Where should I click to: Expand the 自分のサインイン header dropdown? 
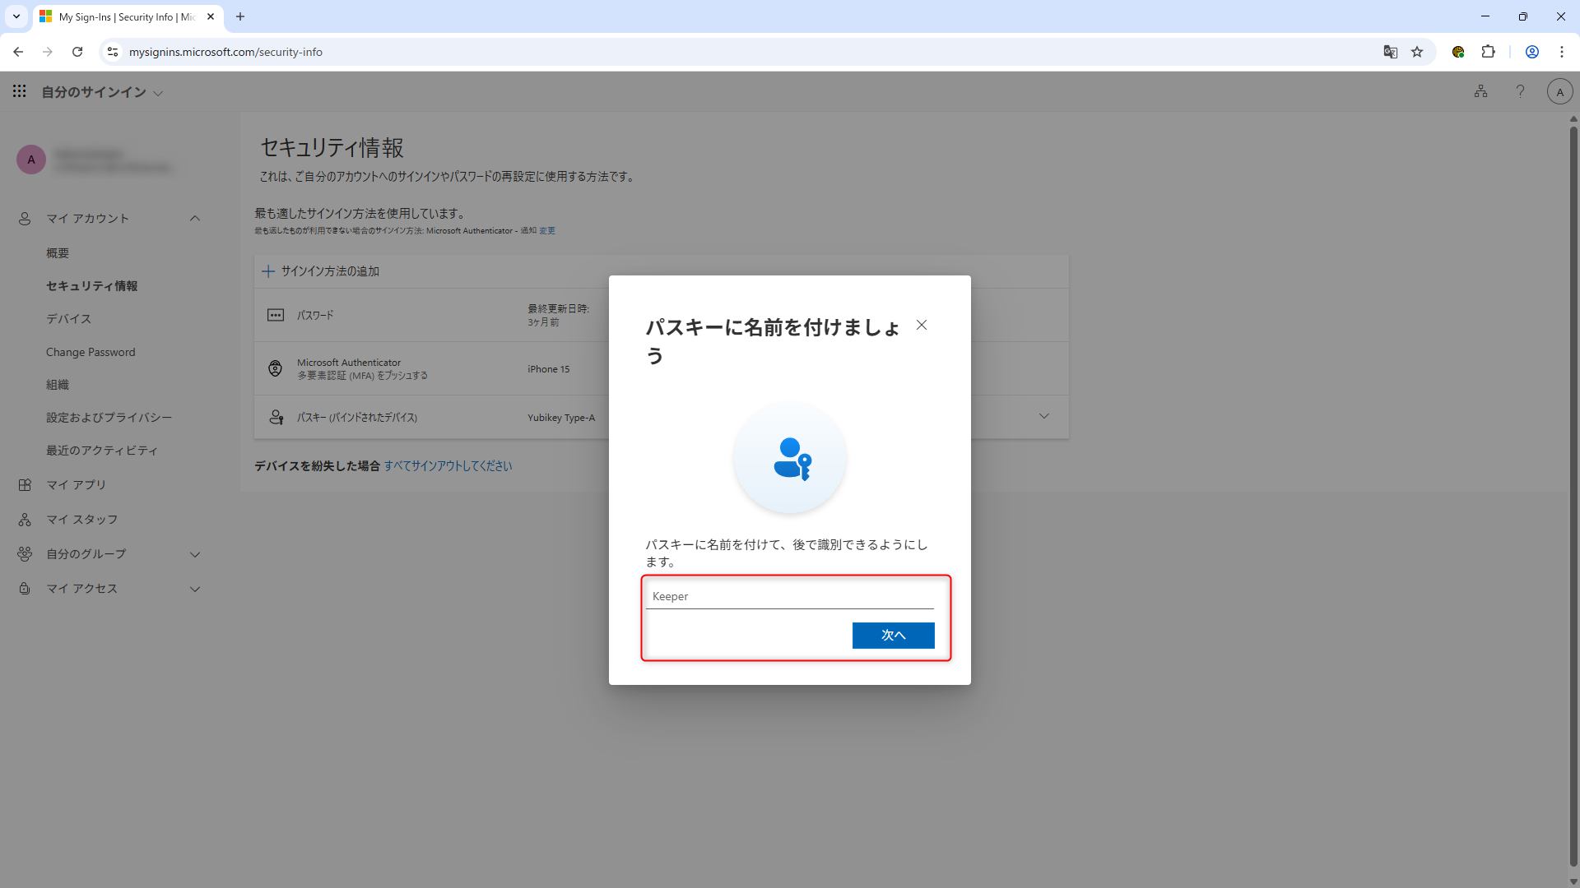(158, 93)
